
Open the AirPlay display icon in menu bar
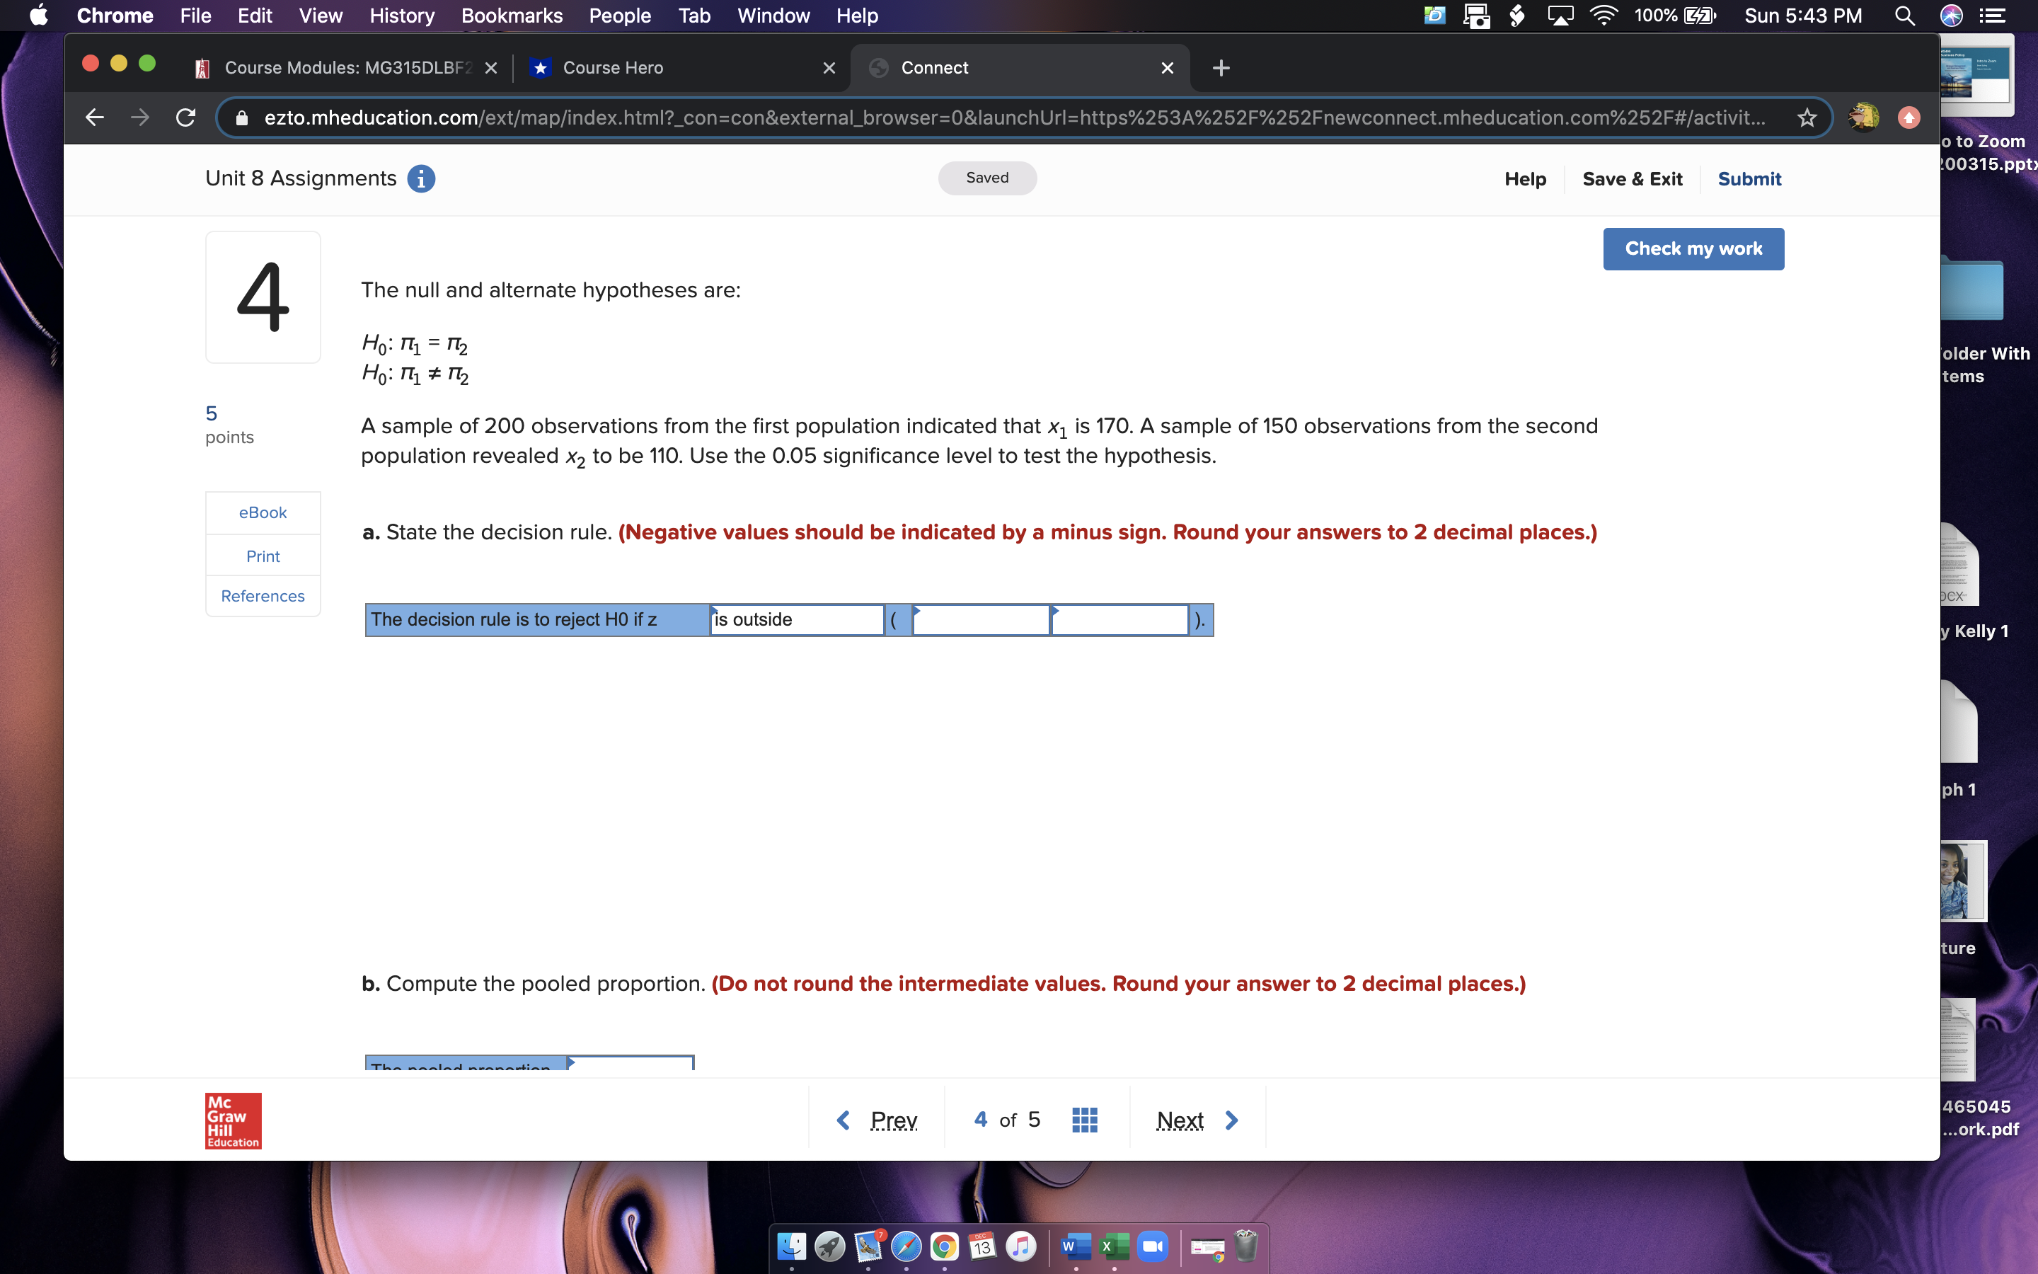click(1561, 15)
